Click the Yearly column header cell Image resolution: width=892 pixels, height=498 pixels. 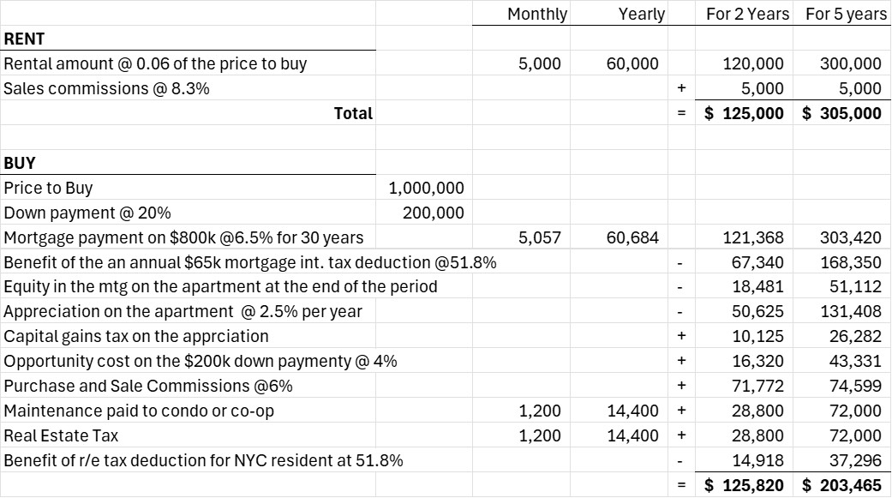pyautogui.click(x=641, y=14)
